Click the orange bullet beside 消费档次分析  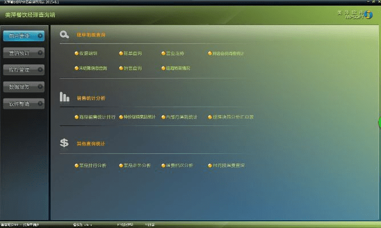162,165
